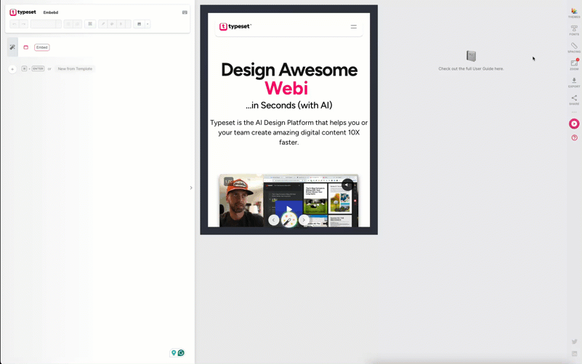Image resolution: width=582 pixels, height=364 pixels.
Task: Click the grid layout toolbar icon
Action: point(90,24)
